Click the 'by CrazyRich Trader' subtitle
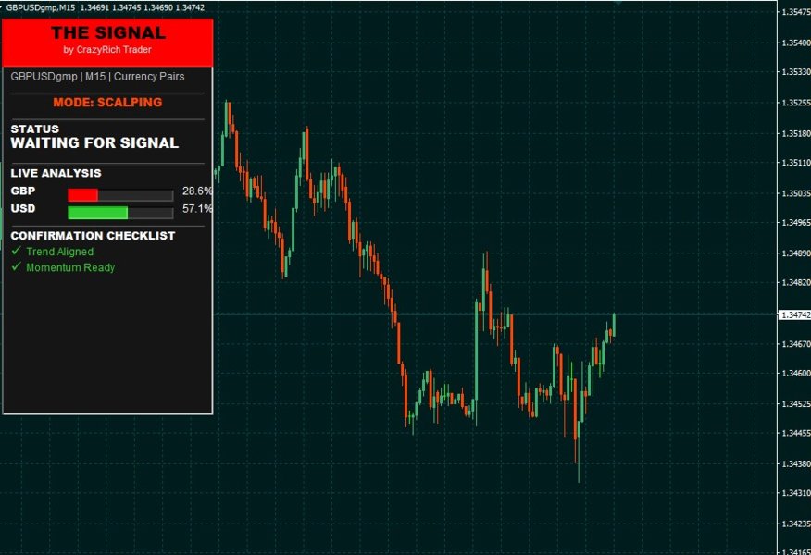Screen dimensions: 811x555 pyautogui.click(x=107, y=50)
